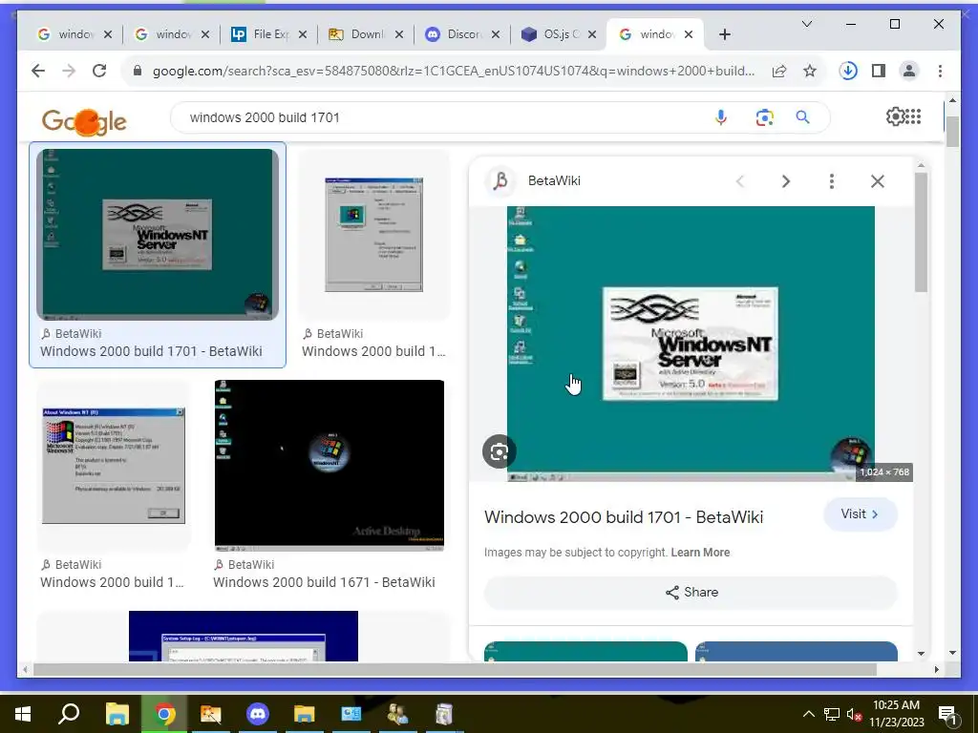978x733 pixels.
Task: Click the page vertical scrollbar
Action: pos(952,132)
